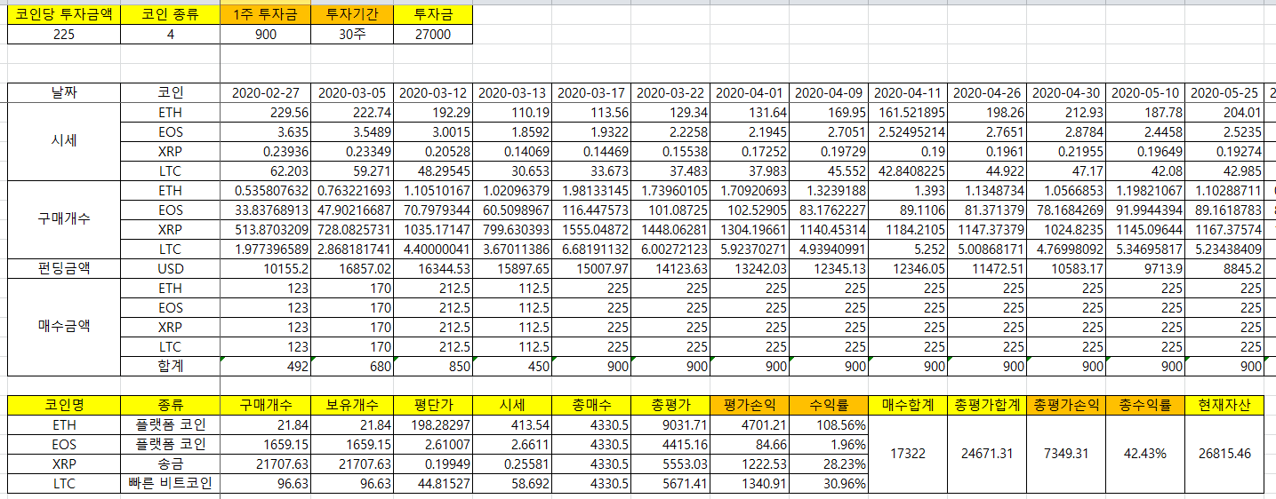Click the XRP price cell 0.23936
This screenshot has height=499, width=1276.
click(x=265, y=151)
